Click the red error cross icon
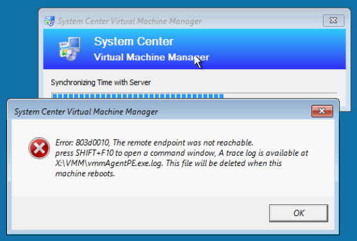This screenshot has width=357, height=241. 39,148
